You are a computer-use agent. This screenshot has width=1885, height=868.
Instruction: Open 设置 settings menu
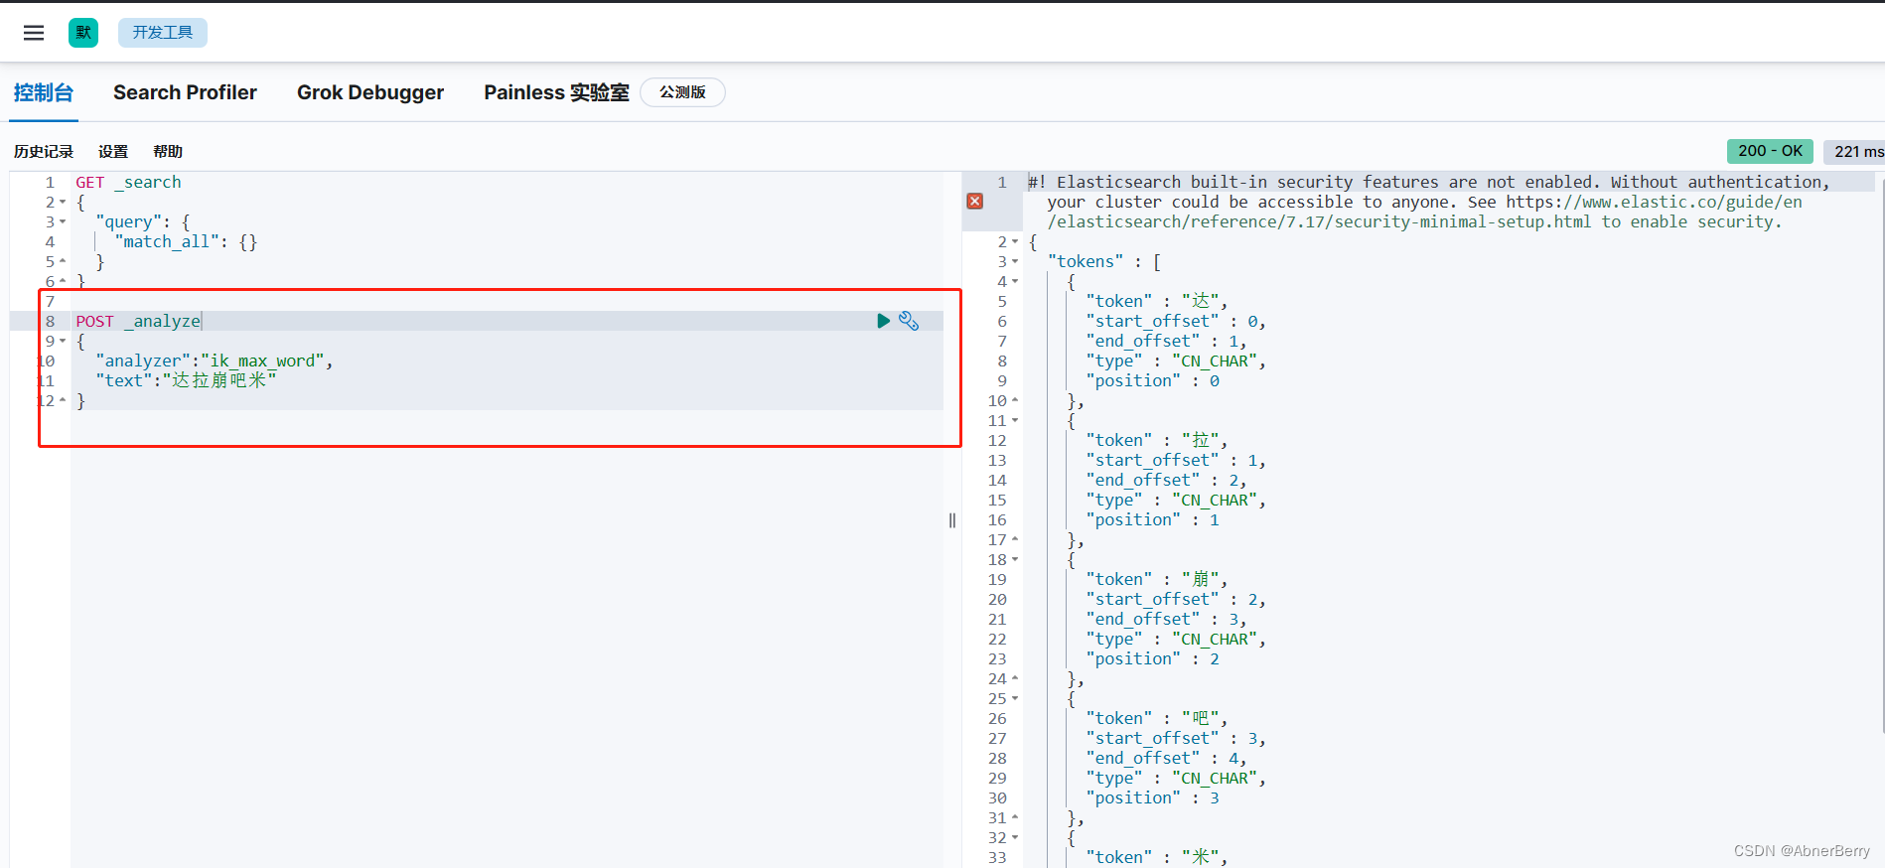pos(113,151)
